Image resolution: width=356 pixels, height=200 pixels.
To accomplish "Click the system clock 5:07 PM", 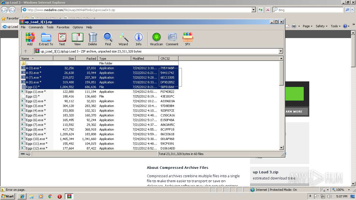I will point(342,196).
